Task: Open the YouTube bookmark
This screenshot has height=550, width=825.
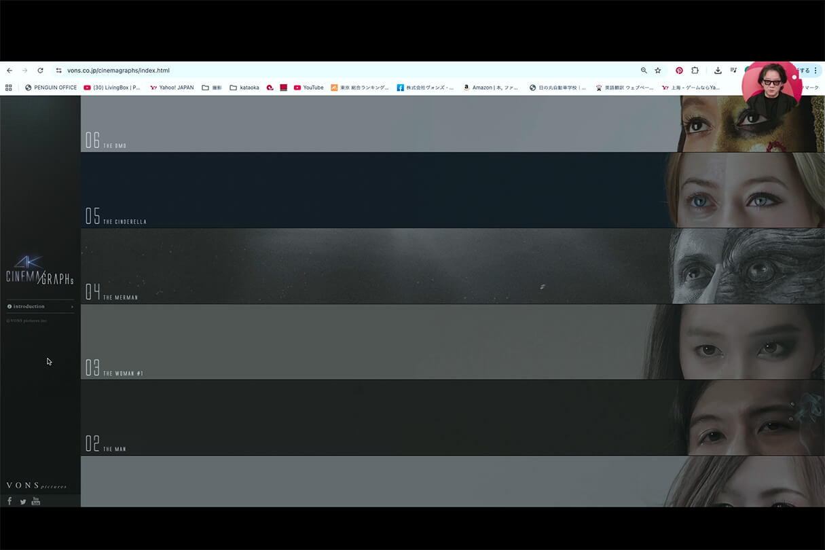Action: [x=308, y=88]
